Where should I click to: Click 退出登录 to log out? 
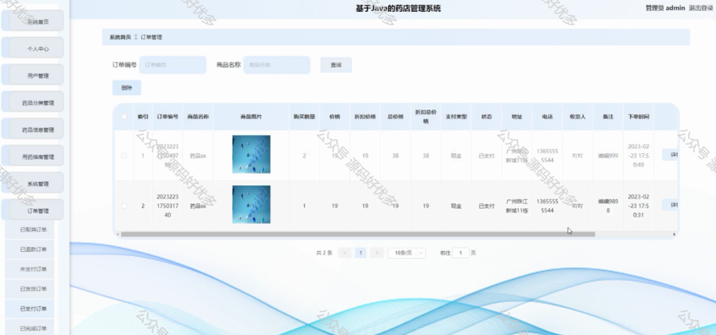click(x=701, y=8)
